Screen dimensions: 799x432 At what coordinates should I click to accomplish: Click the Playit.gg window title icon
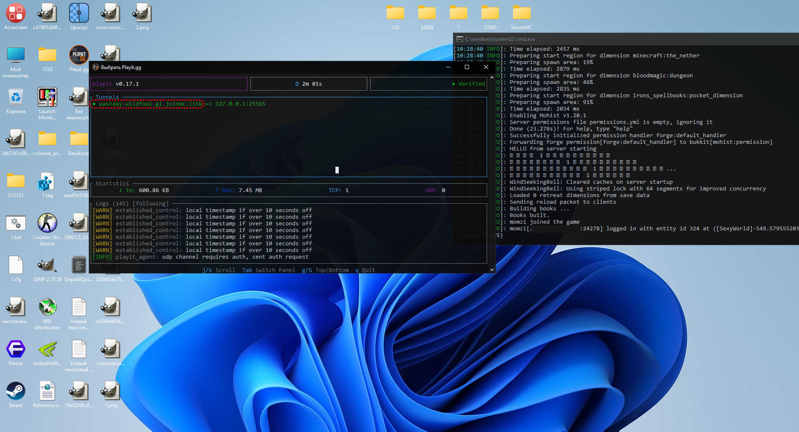tap(96, 67)
